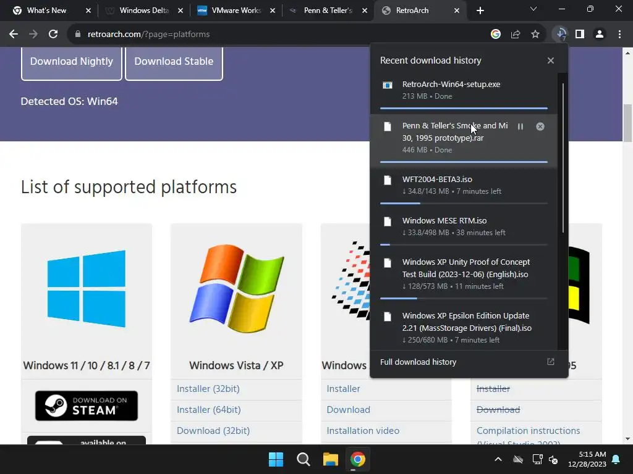Close the What's New tab
The image size is (633, 474).
click(88, 10)
